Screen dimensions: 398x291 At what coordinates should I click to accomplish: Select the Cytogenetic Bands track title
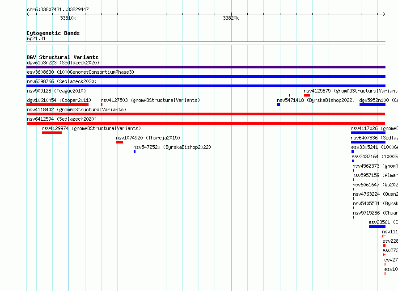coord(53,33)
